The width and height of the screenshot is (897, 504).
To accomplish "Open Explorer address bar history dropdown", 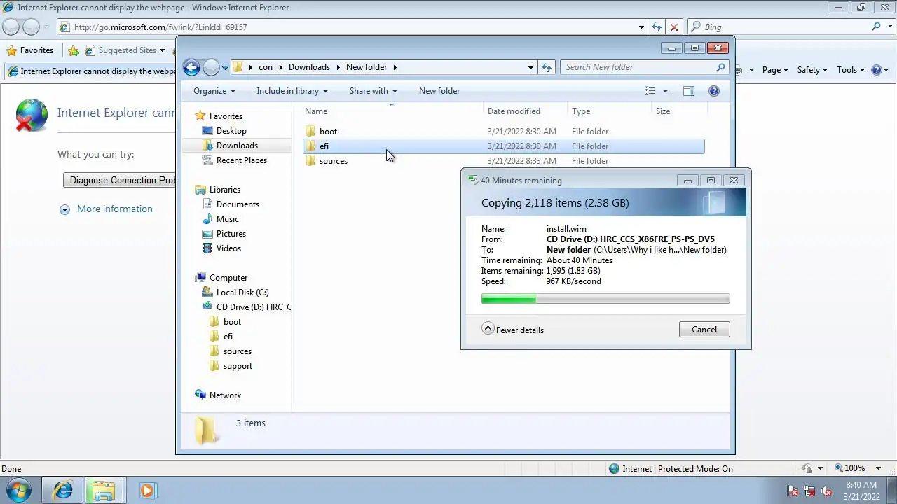I will coord(530,67).
